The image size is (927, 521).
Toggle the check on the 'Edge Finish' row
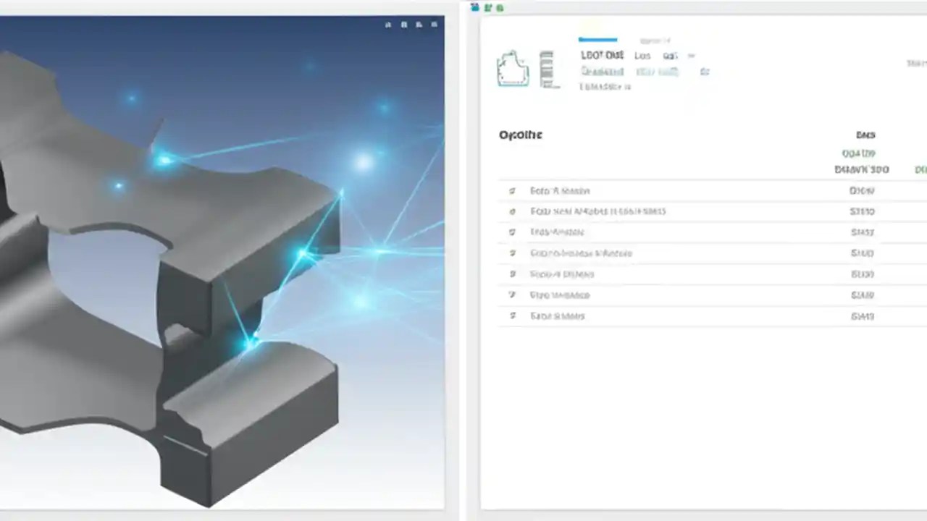512,232
